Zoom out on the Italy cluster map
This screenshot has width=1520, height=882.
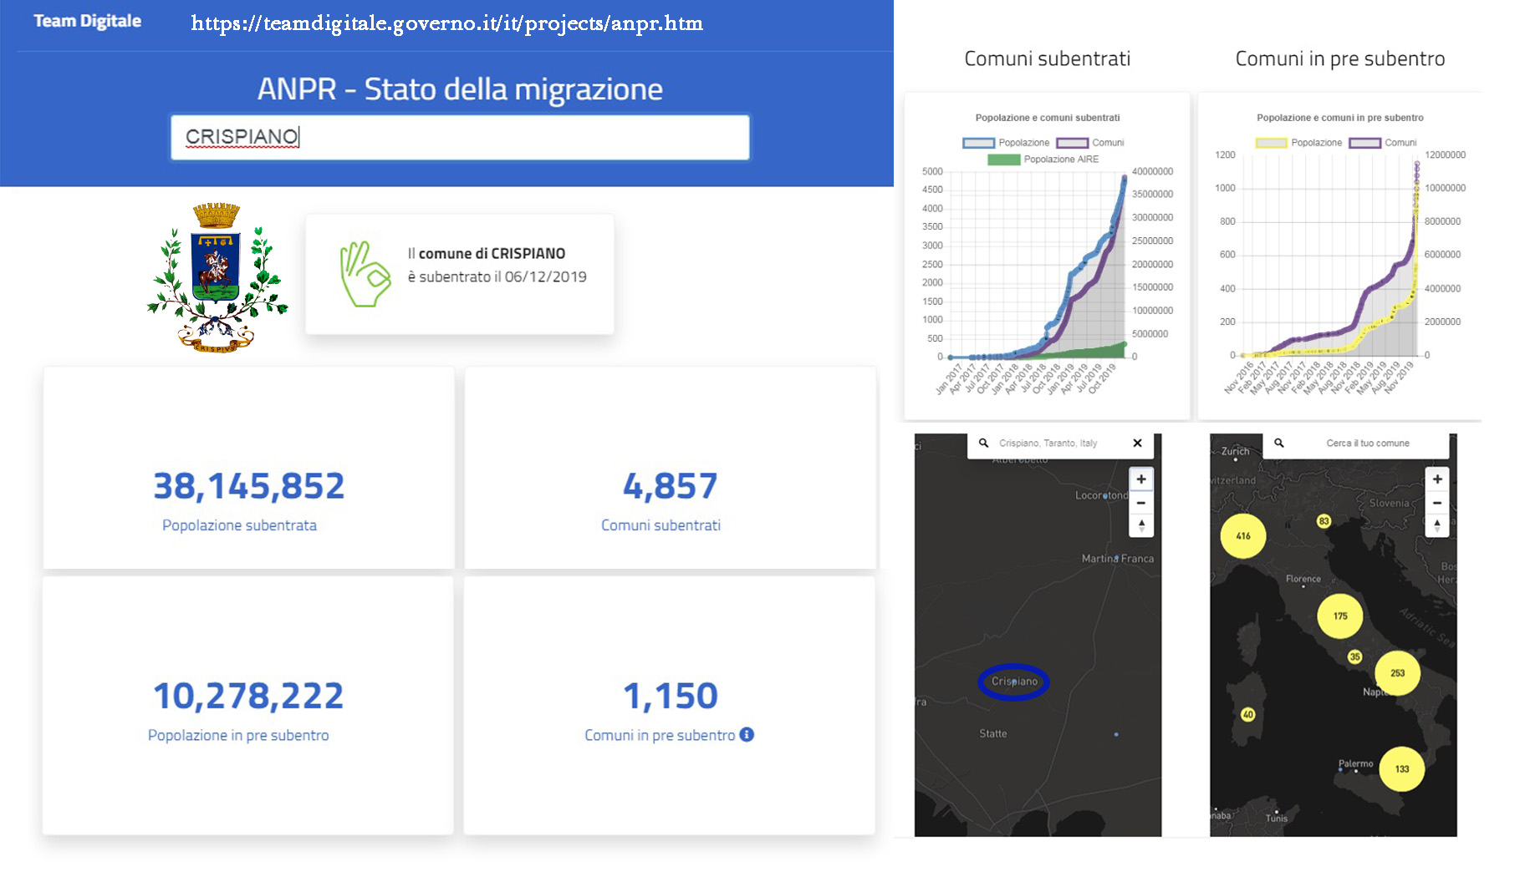pyautogui.click(x=1436, y=503)
